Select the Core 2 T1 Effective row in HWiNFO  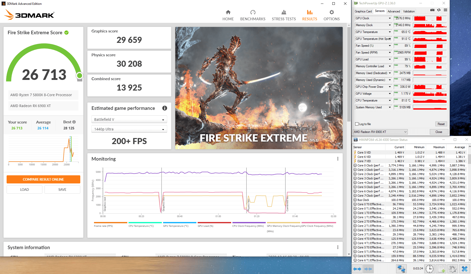pyautogui.click(x=410, y=226)
